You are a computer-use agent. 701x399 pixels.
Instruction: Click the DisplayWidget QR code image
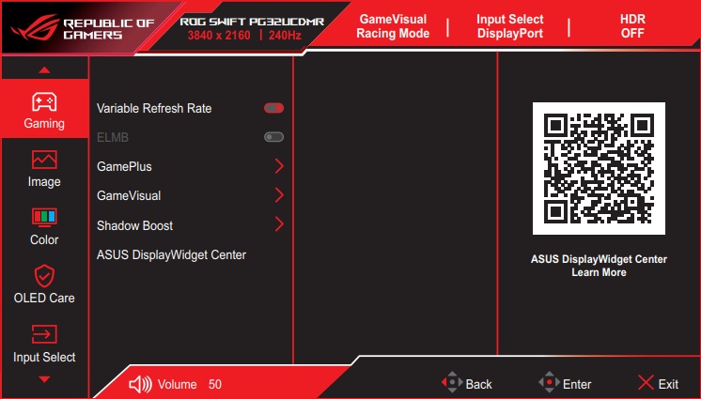click(x=599, y=168)
